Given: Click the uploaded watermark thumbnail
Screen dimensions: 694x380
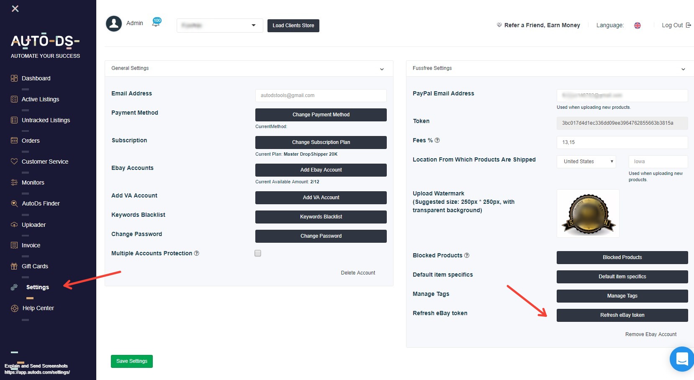Looking at the screenshot, I should pos(588,213).
